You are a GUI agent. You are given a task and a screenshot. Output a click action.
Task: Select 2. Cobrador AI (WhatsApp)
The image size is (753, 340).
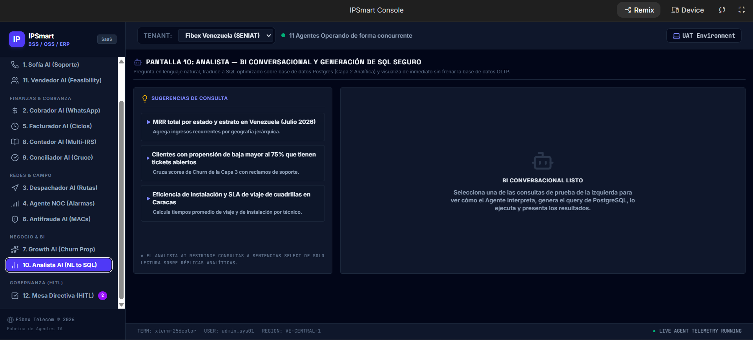(59, 111)
